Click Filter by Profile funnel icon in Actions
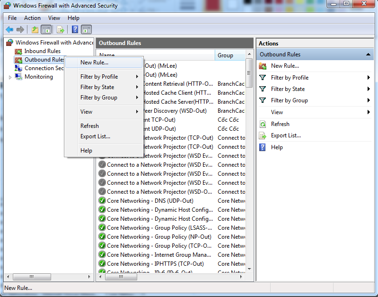 pos(263,78)
